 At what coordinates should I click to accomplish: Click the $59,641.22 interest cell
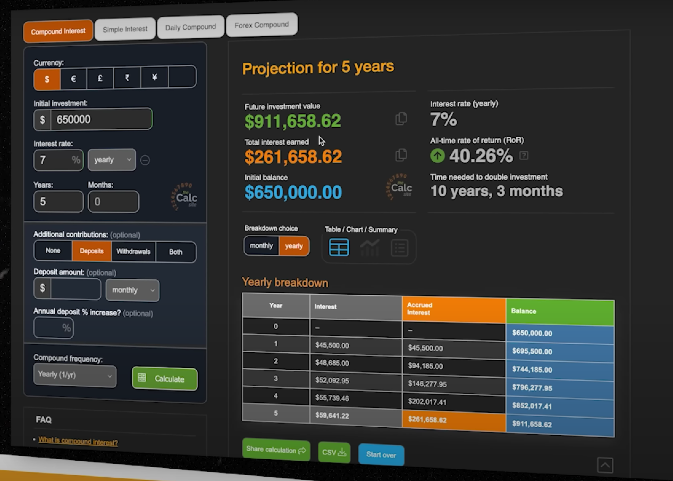356,416
